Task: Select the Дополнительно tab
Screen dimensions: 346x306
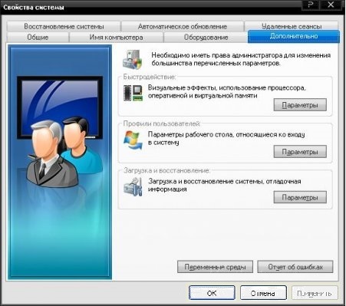Action: point(294,36)
